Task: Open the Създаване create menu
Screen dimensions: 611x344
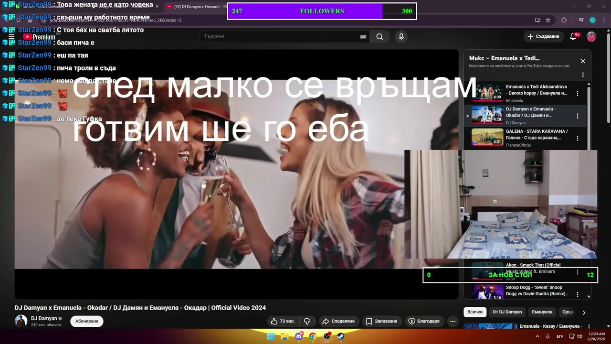Action: 544,36
